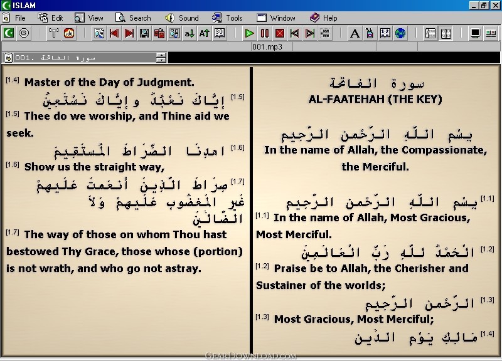This screenshot has width=502, height=361.
Task: Jump back with the red left-arrow icon
Action: 114,33
